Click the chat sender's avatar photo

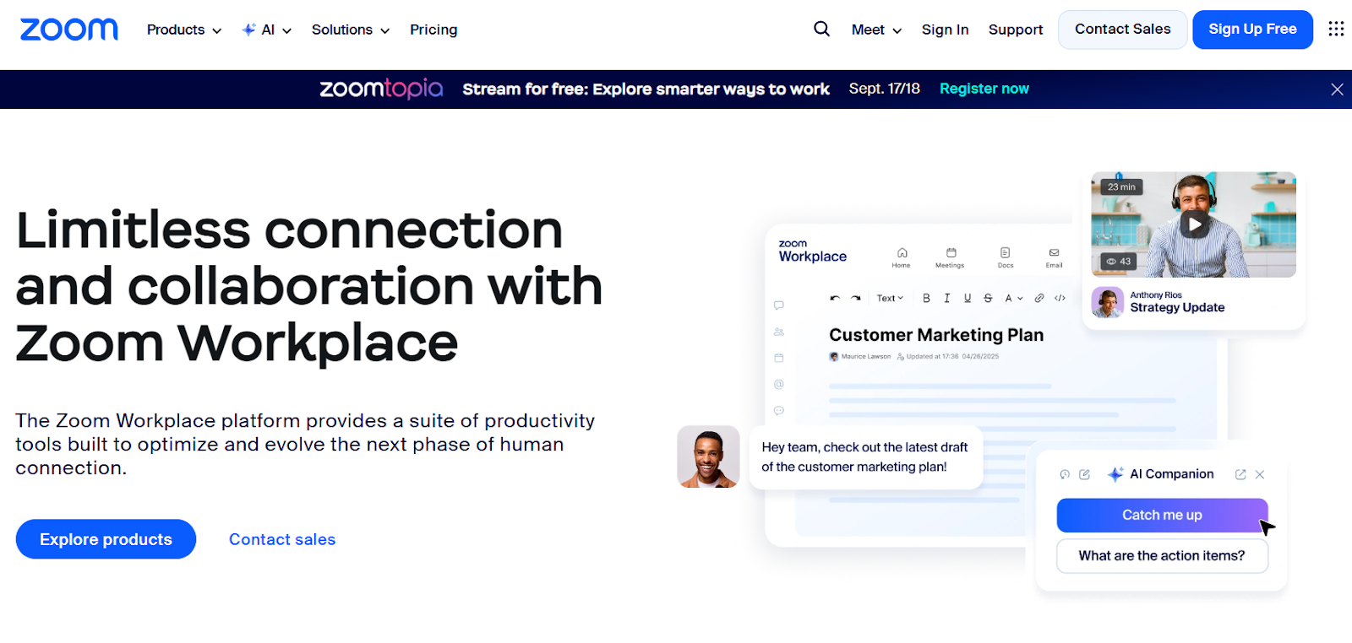coord(708,457)
